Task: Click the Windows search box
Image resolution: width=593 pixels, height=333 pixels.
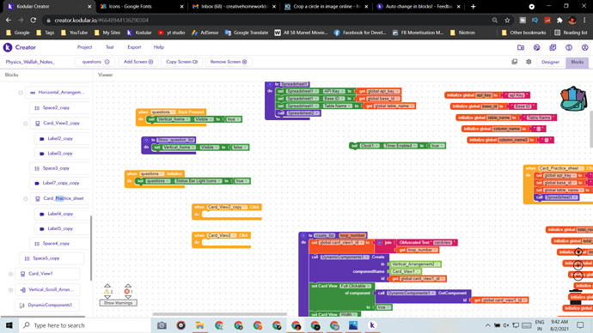Action: pyautogui.click(x=85, y=325)
